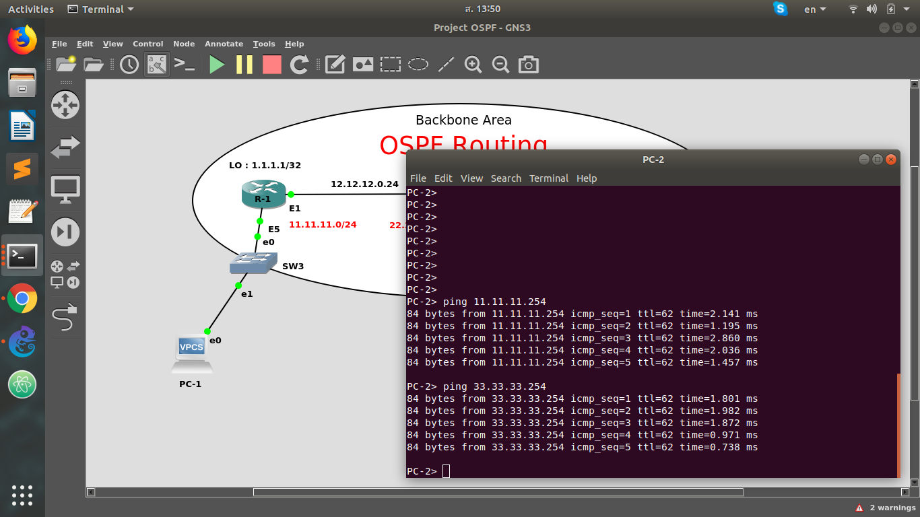Browse all devices in the device panel

(x=65, y=275)
